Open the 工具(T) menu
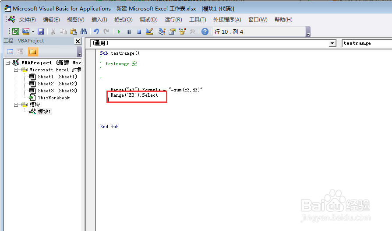The height and width of the screenshot is (231, 392). click(x=198, y=20)
